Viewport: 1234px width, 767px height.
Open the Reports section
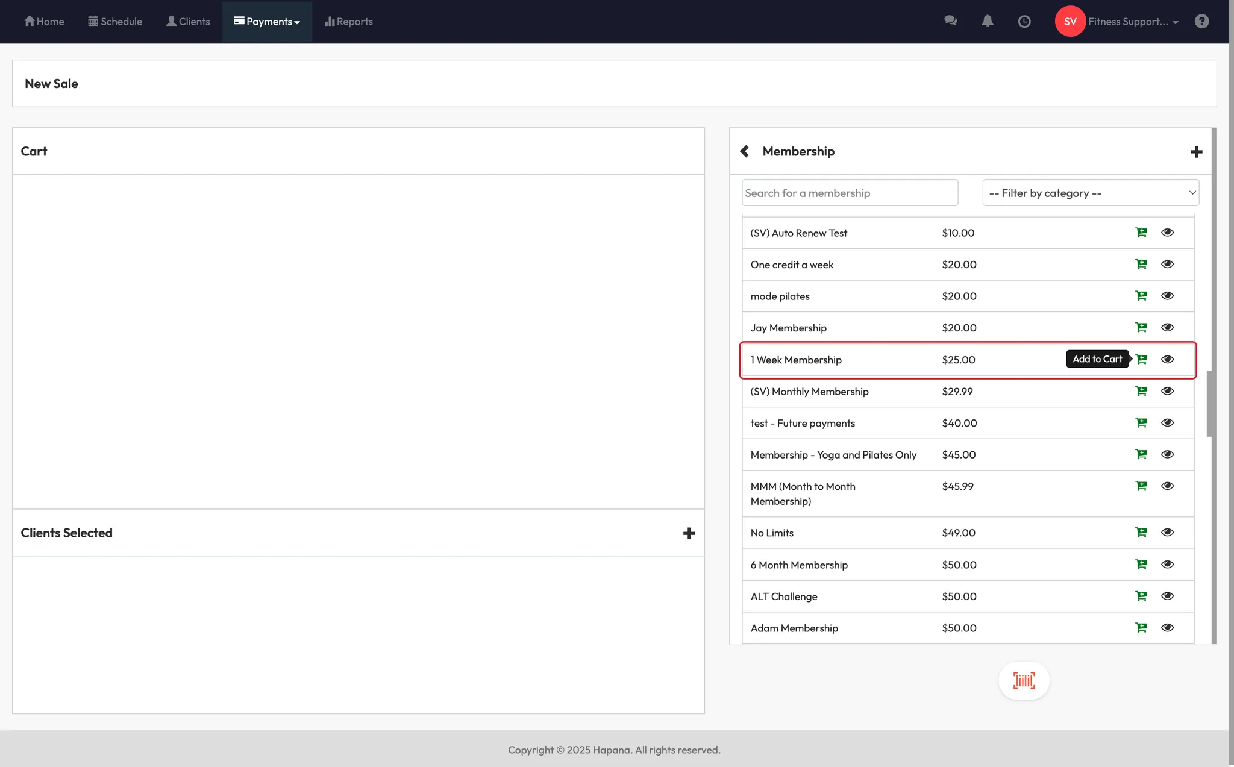pos(349,22)
